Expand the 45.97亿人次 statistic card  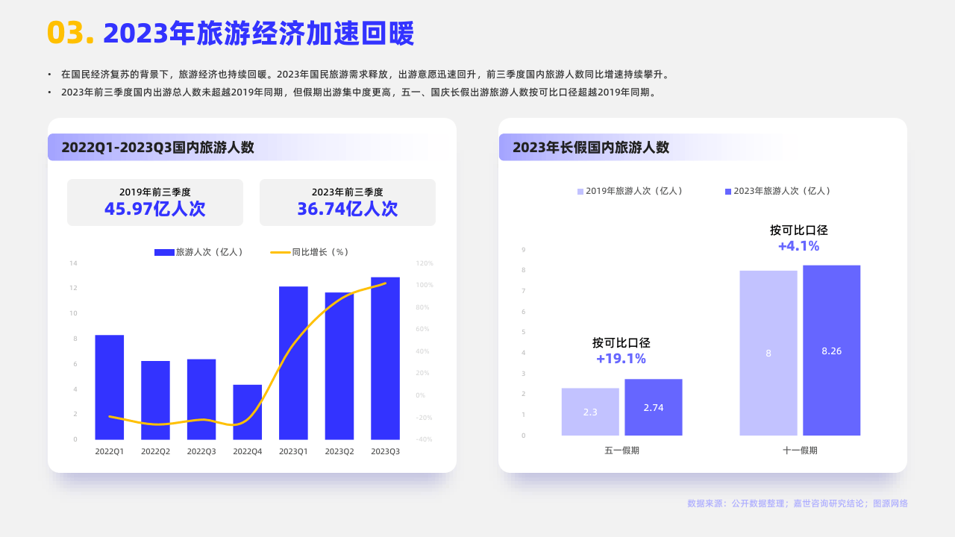[x=154, y=202]
